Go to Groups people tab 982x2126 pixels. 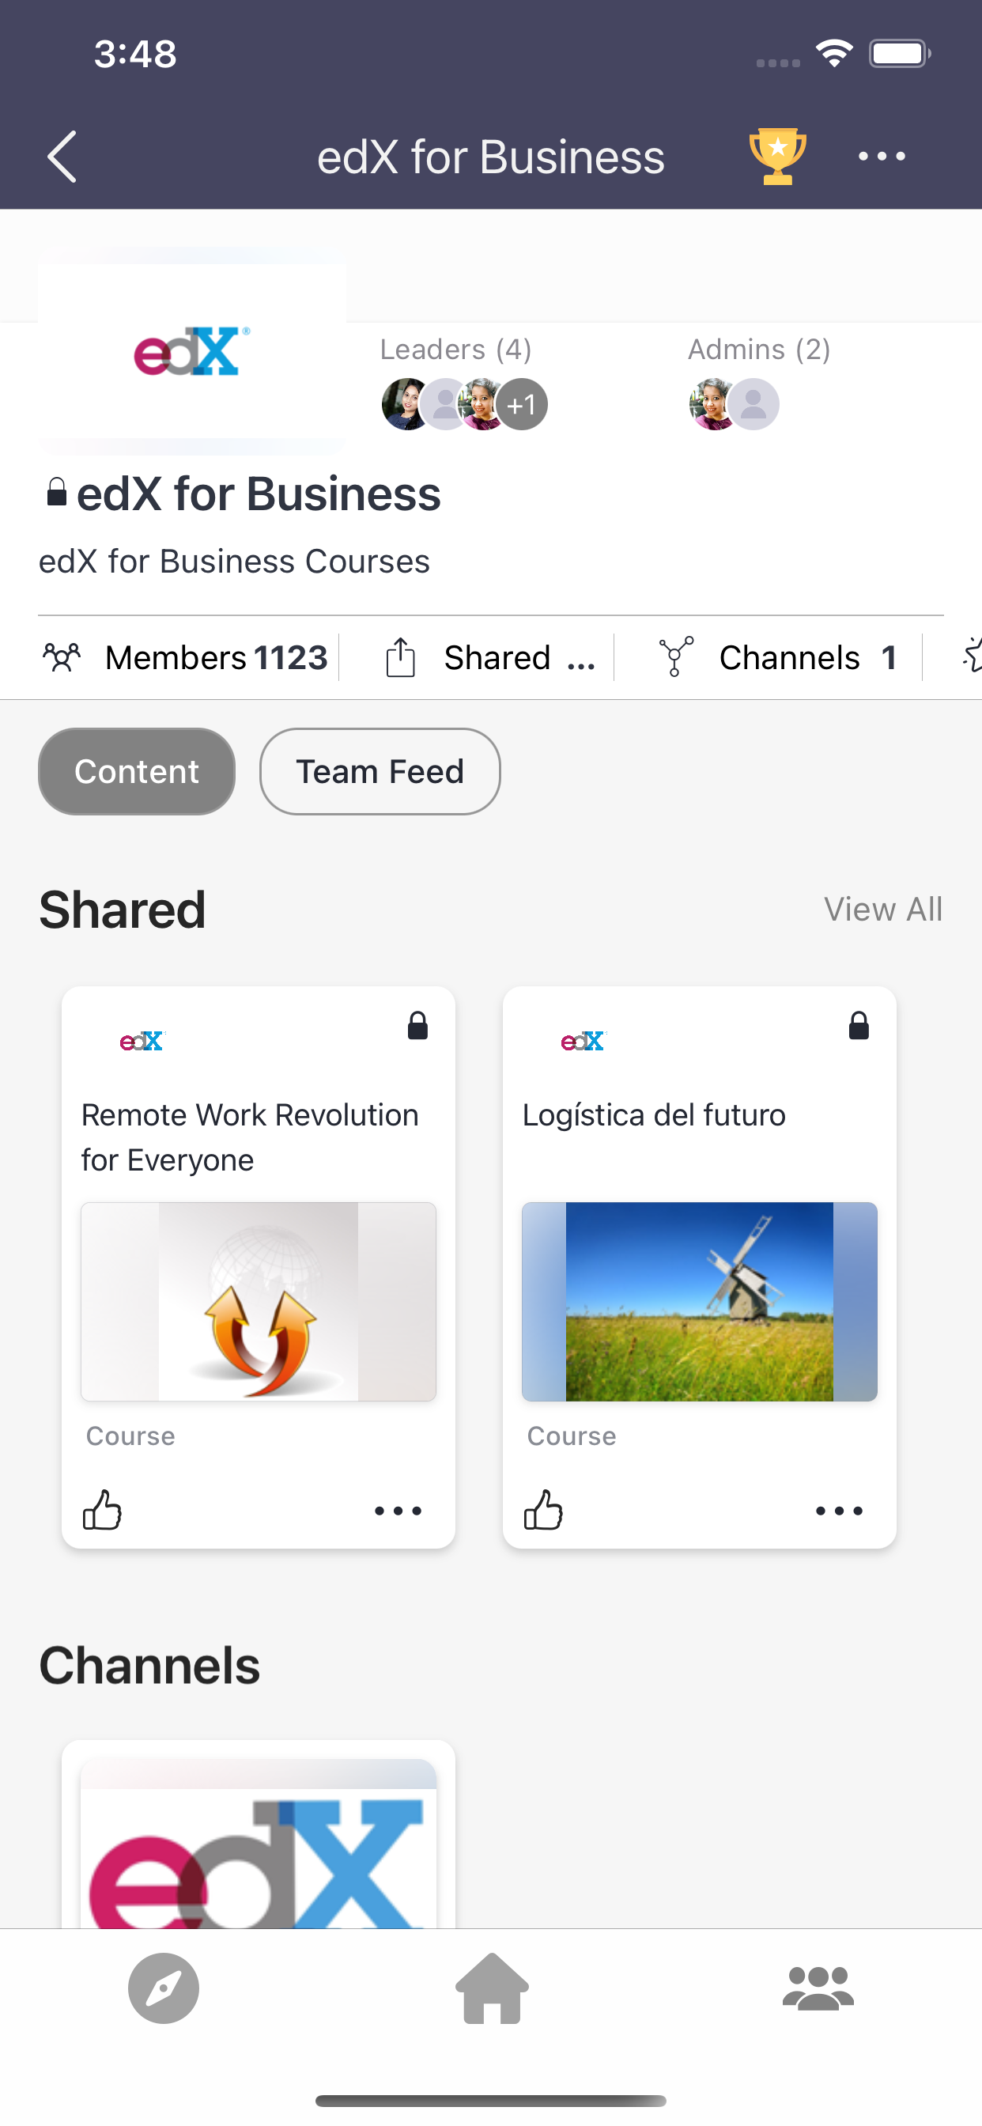tap(818, 1988)
